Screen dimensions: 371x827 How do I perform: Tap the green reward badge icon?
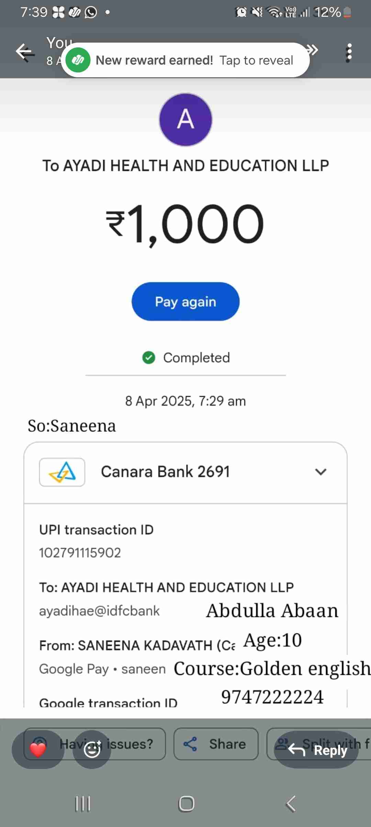[x=78, y=60]
